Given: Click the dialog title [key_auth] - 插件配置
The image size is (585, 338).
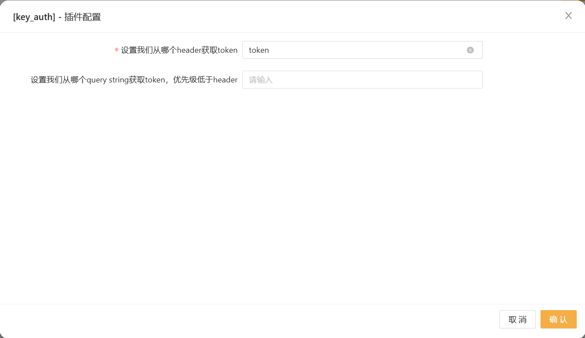Looking at the screenshot, I should (57, 17).
